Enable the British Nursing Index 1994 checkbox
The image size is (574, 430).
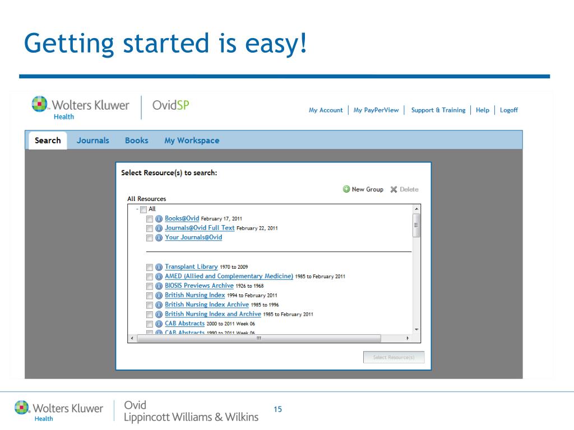tap(149, 296)
